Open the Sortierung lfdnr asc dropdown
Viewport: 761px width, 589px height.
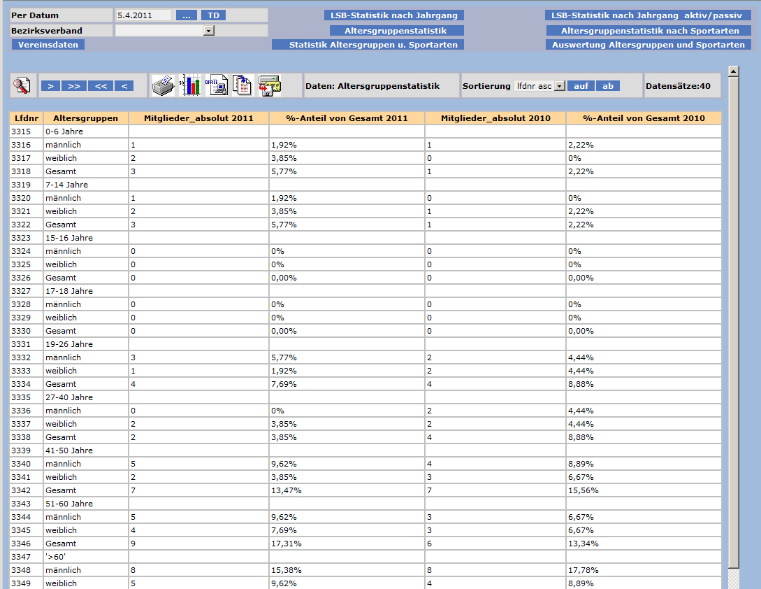pyautogui.click(x=560, y=86)
